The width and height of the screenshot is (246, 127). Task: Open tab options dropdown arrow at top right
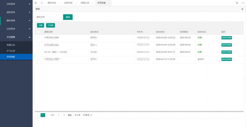243,3
